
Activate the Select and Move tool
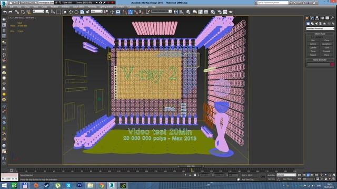tap(71, 12)
